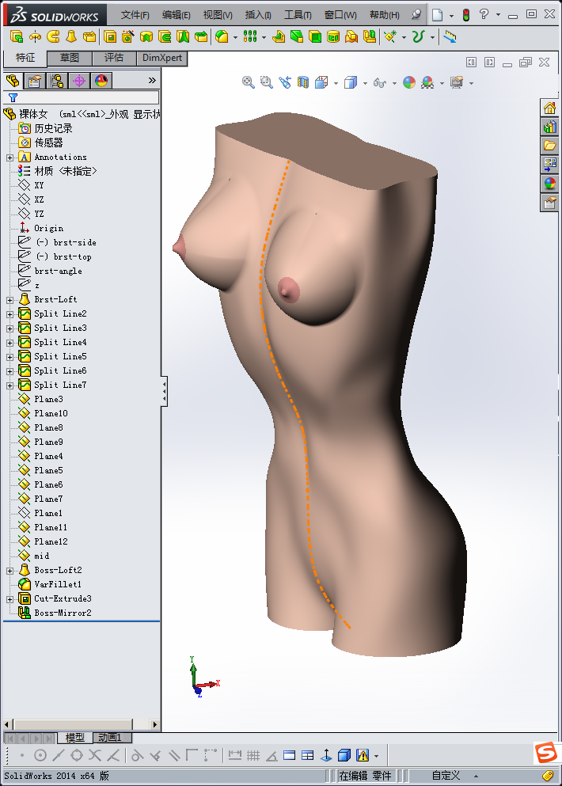
Task: Select the Swept Cut tool
Action: pos(165,36)
